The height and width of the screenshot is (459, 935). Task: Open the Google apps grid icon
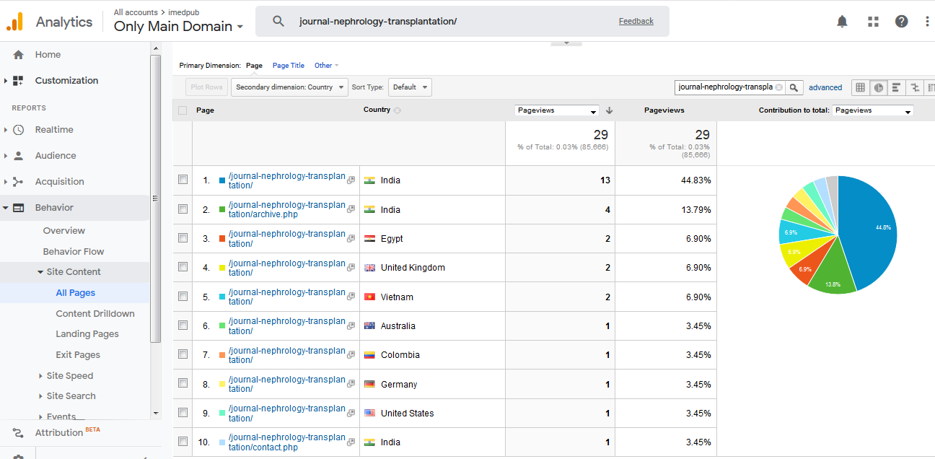tap(873, 22)
